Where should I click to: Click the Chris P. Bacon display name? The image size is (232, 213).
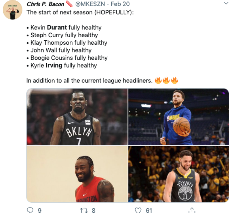click(45, 4)
